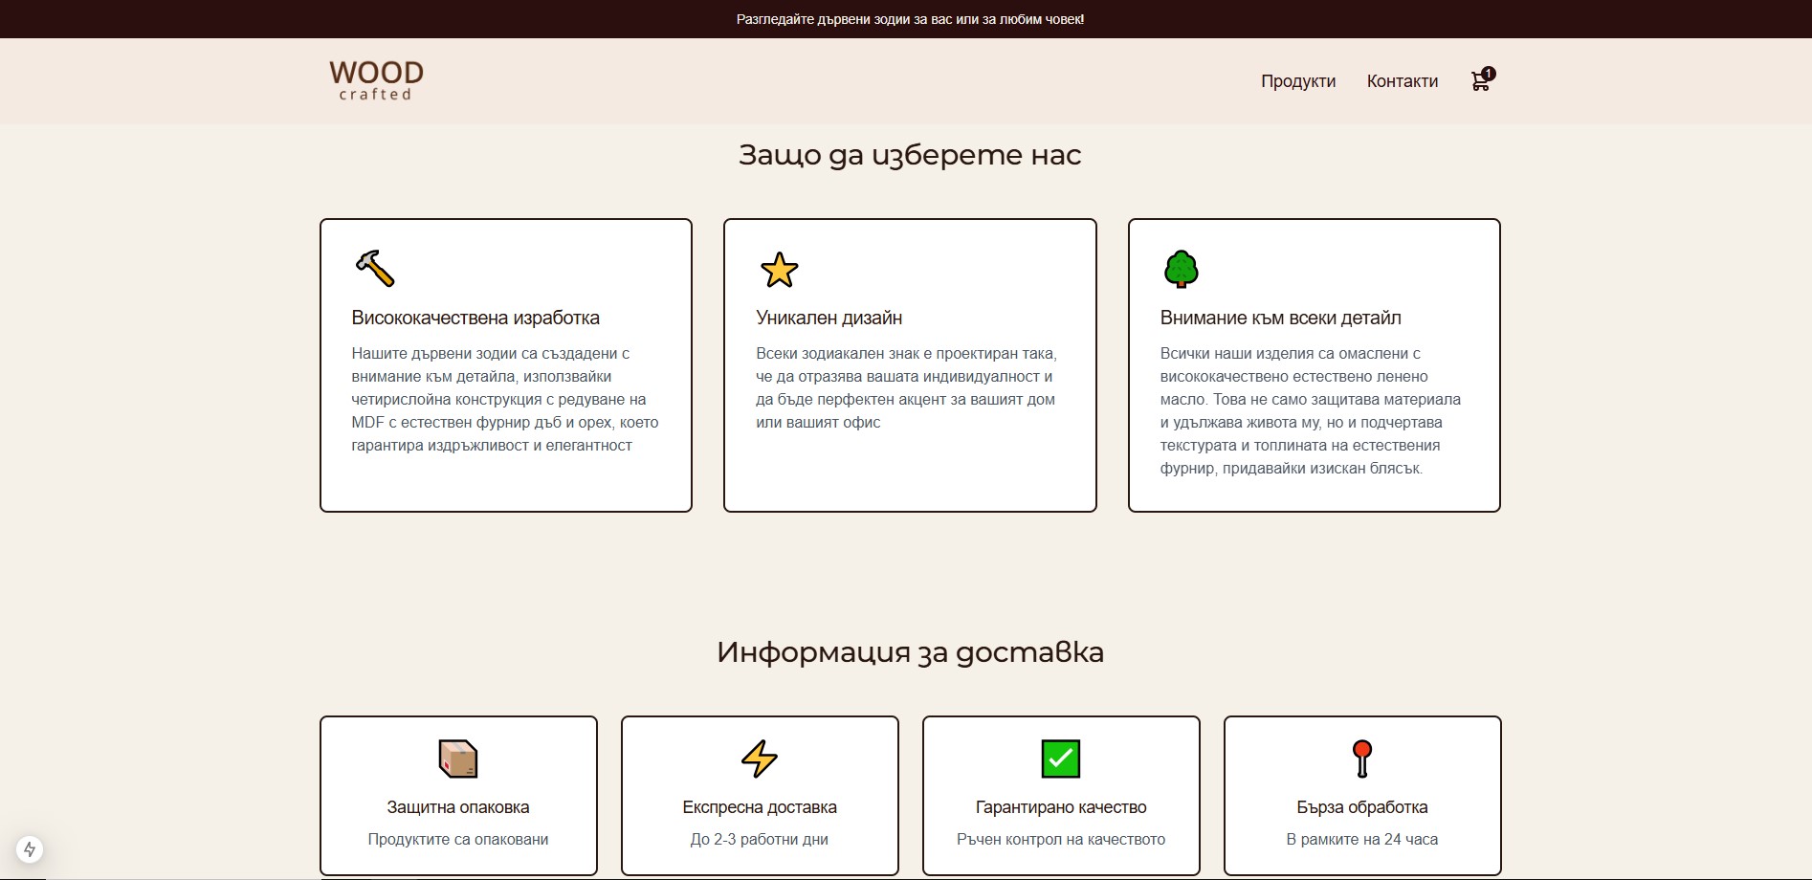
Task: Click the red pin icon above Бърза обработка
Action: click(x=1361, y=759)
